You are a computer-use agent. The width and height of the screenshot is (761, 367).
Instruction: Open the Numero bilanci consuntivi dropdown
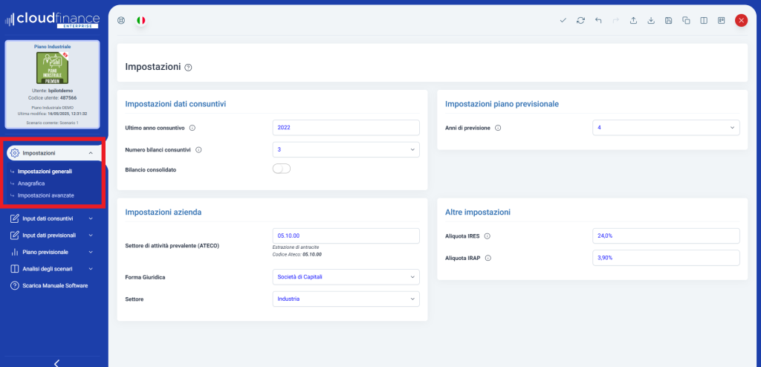[346, 149]
